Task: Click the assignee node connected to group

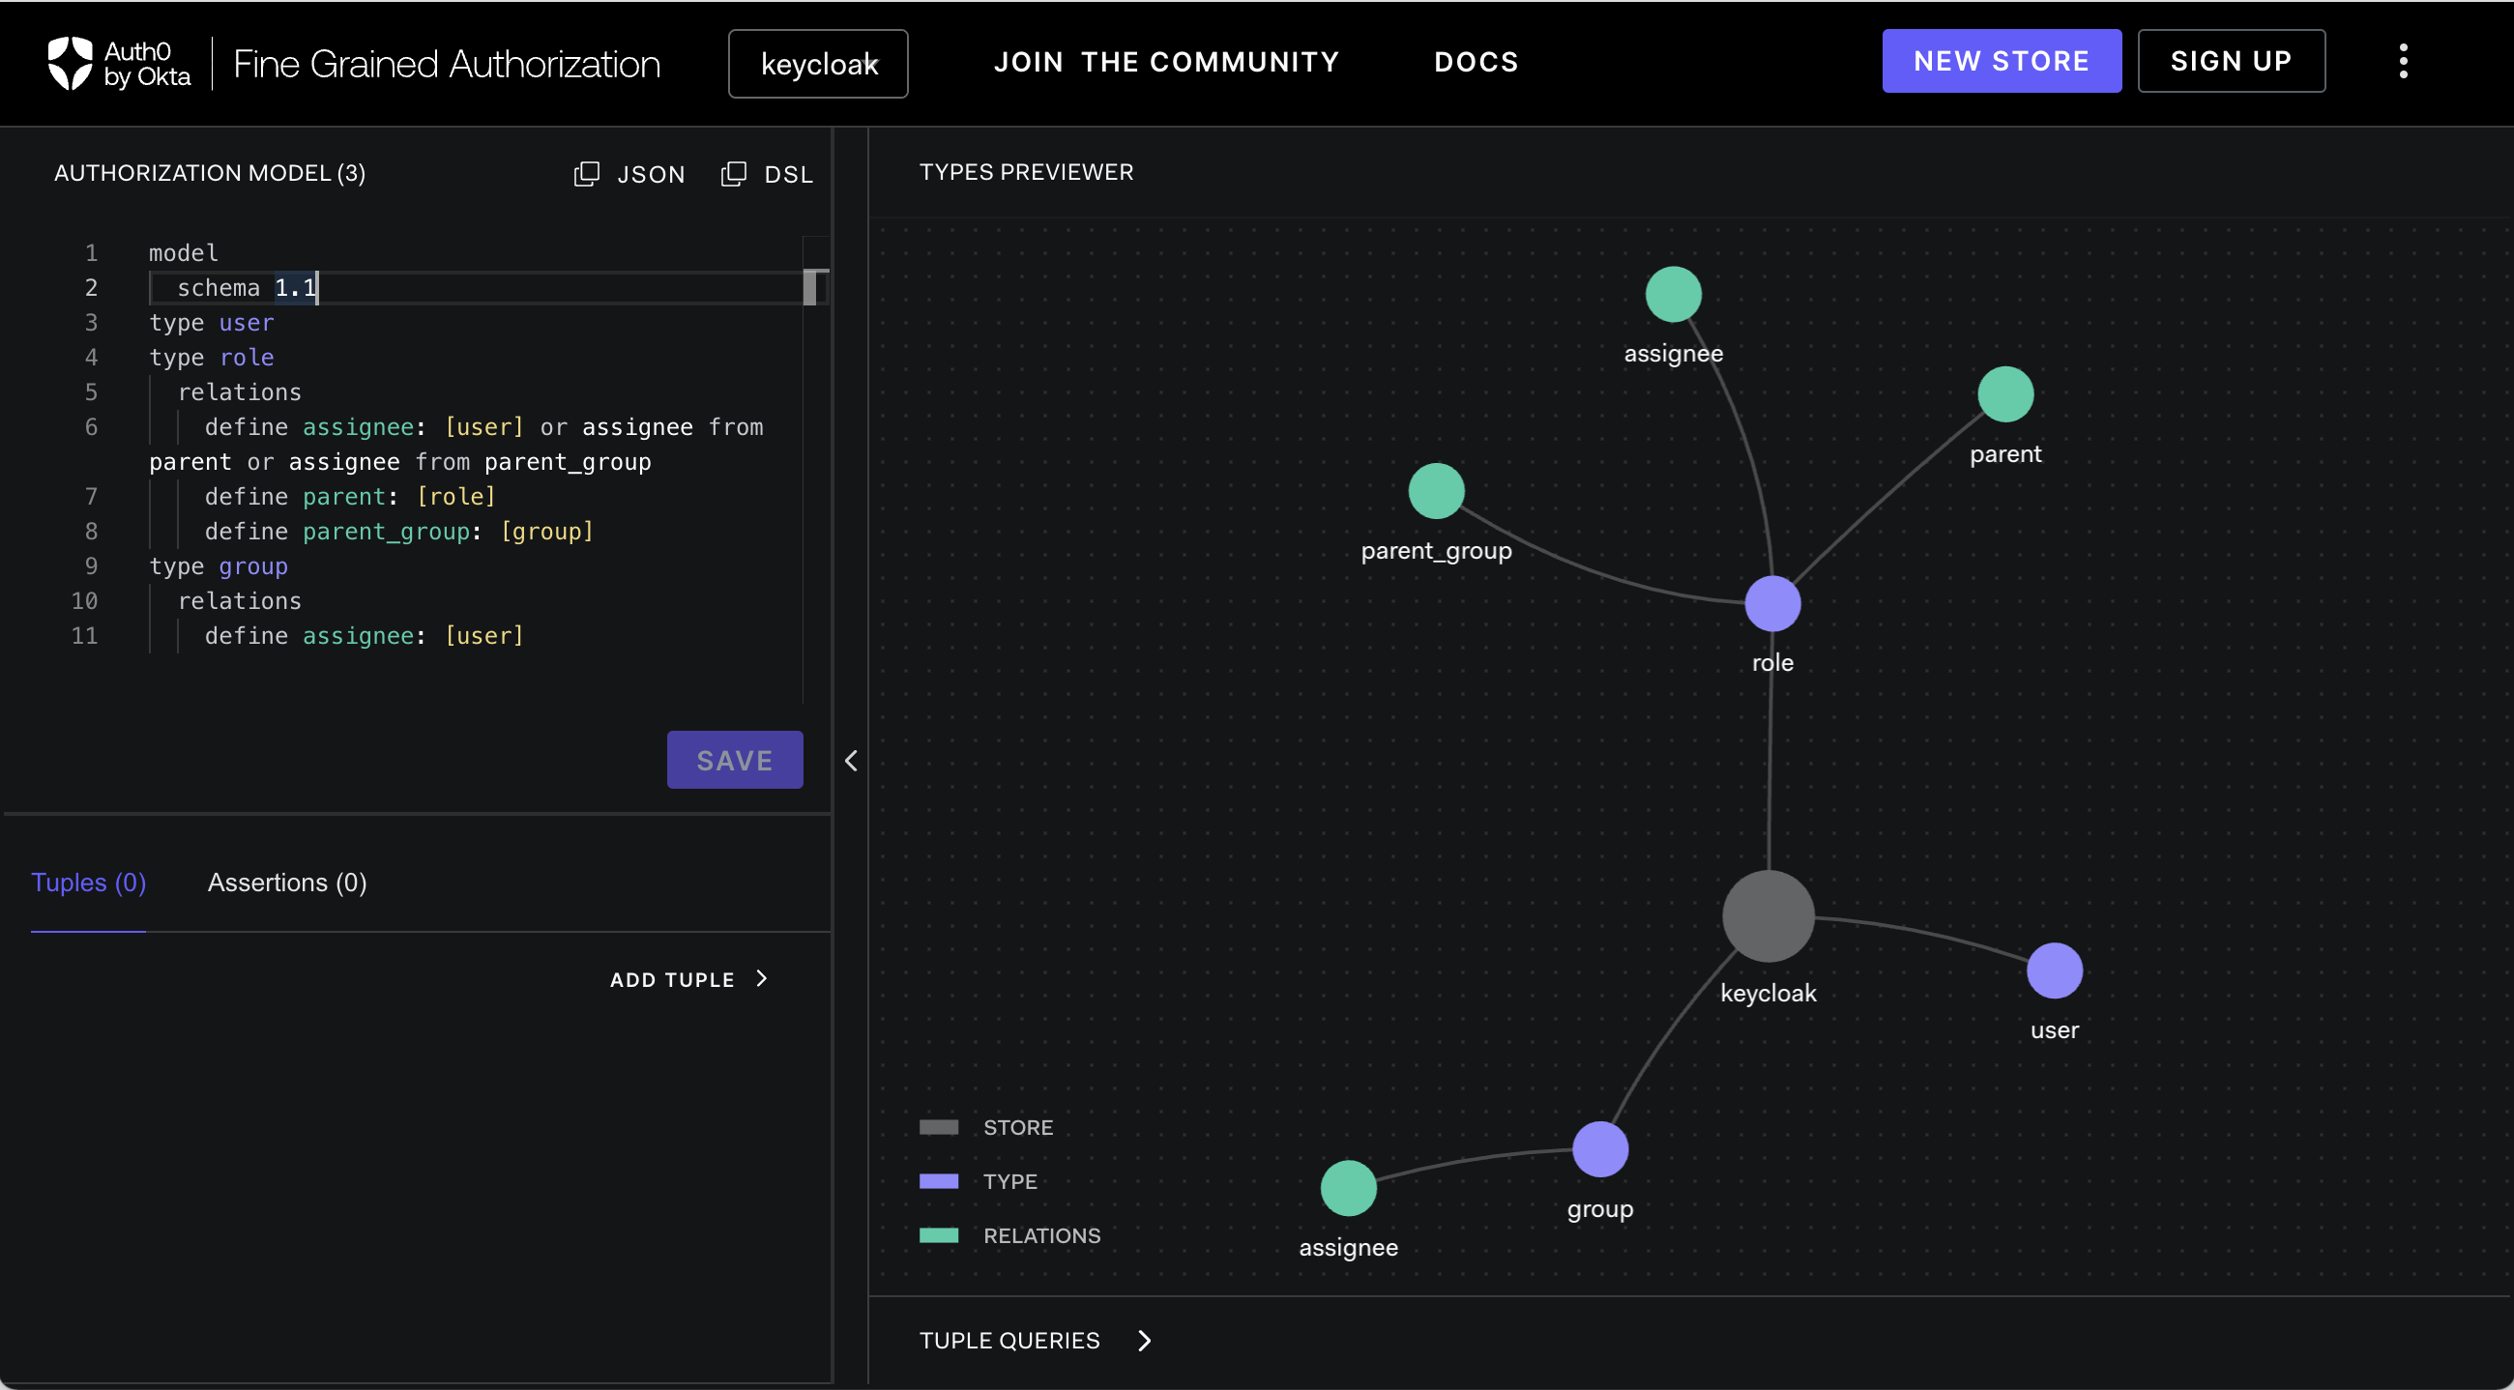Action: click(1348, 1188)
